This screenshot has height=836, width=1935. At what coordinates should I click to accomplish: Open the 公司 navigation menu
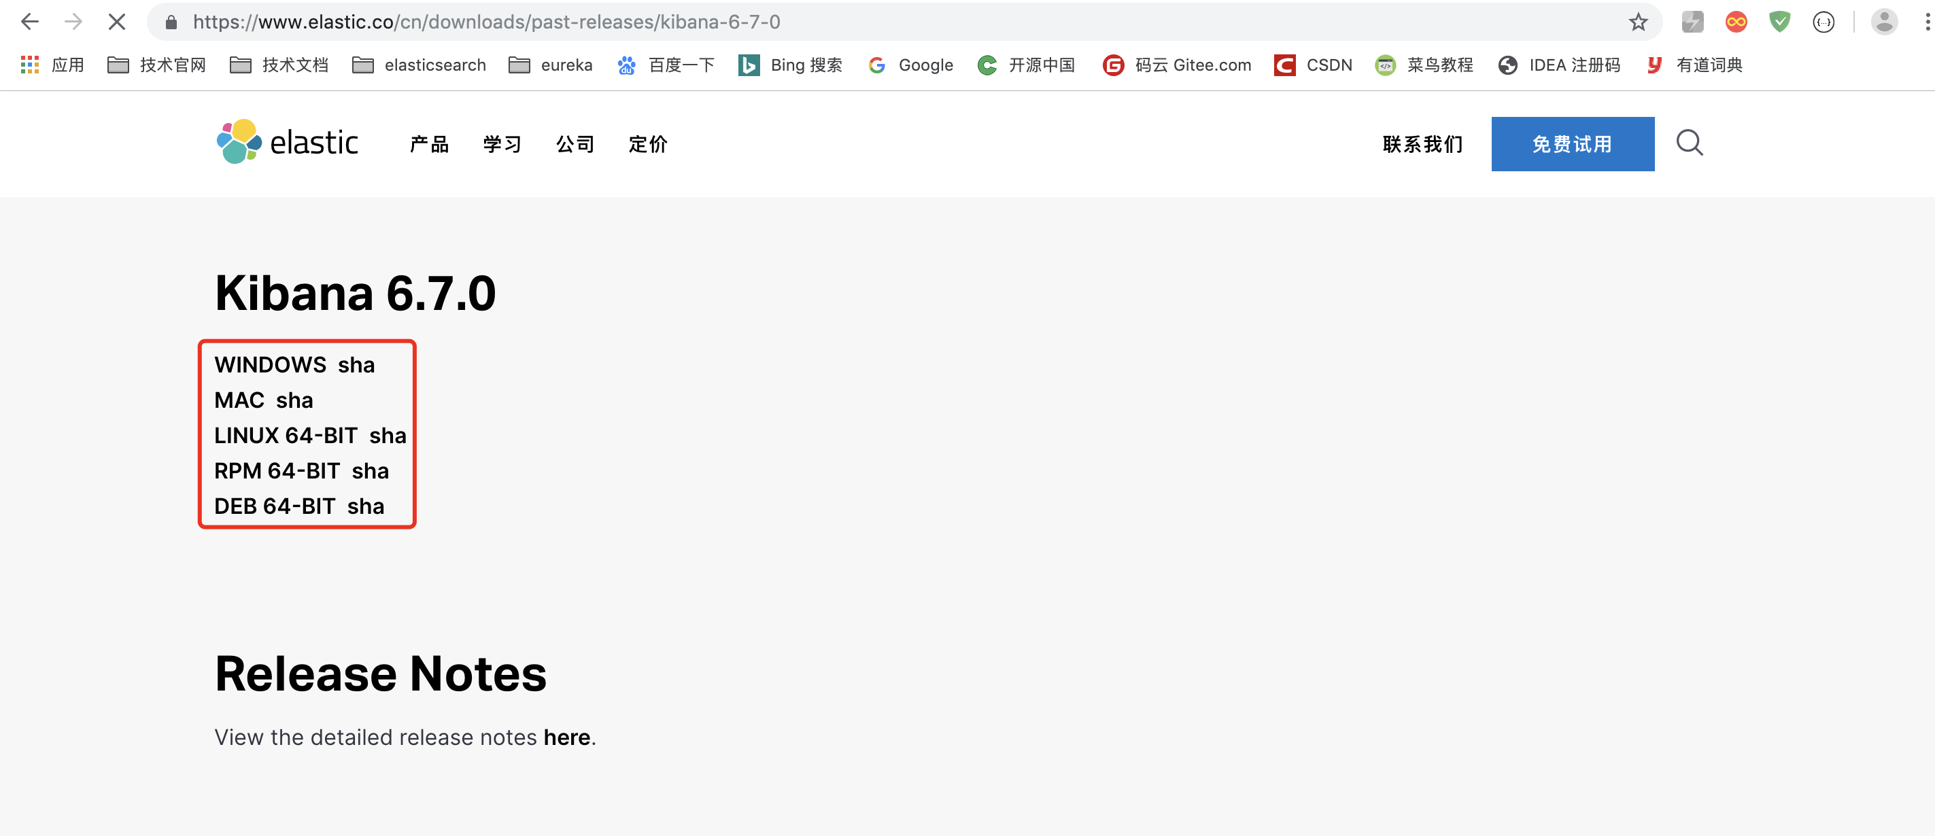coord(575,144)
